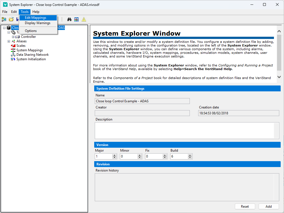This screenshot has width=284, height=213.
Task: Collapse the root system definition node
Action: pyautogui.click(x=4, y=28)
